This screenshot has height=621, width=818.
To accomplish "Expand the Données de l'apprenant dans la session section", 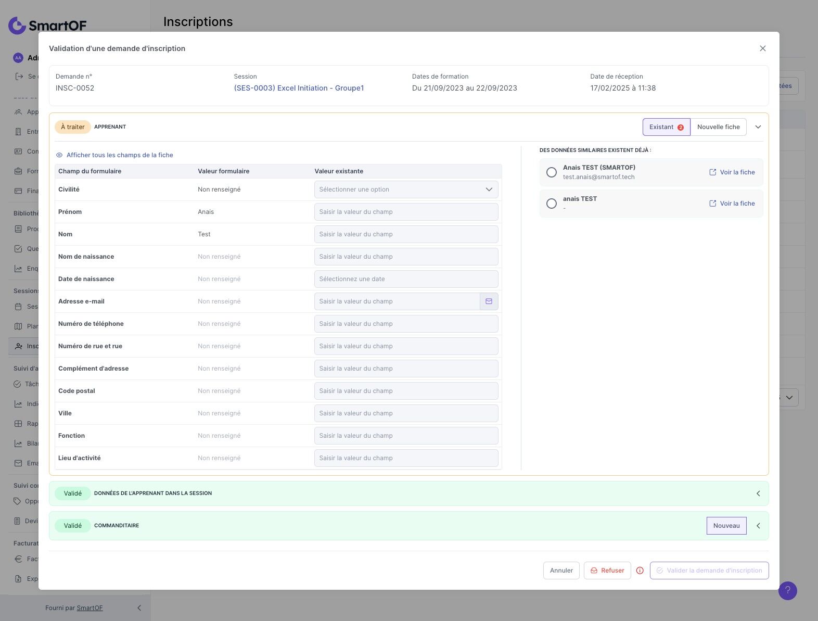I will (x=758, y=493).
